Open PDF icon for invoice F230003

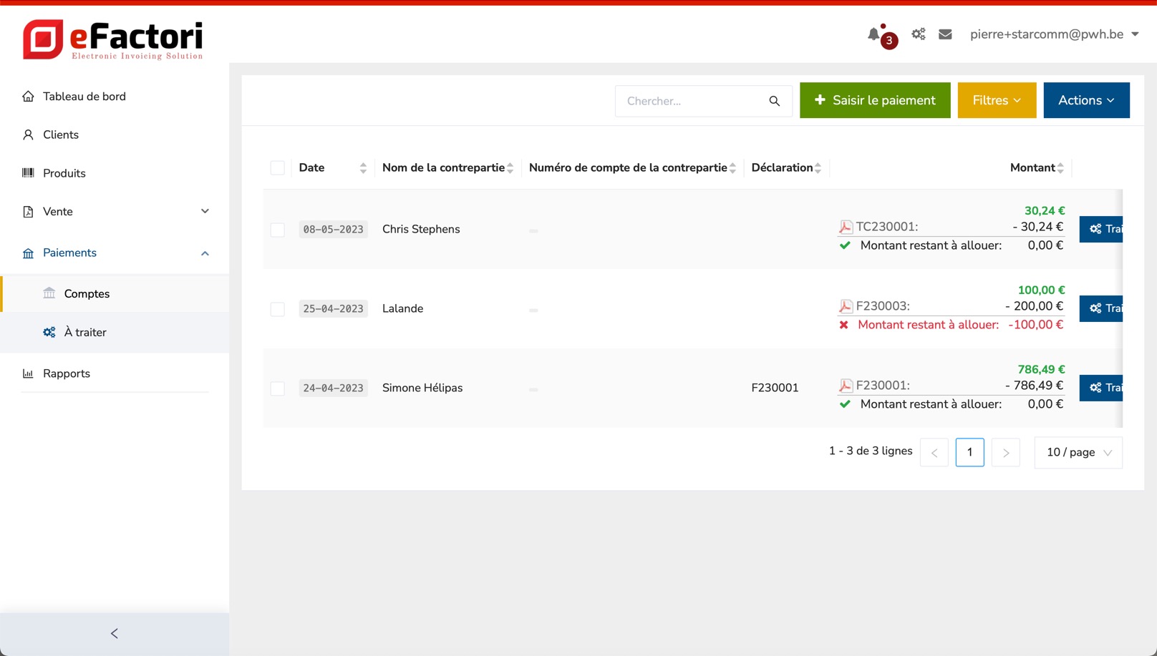846,307
